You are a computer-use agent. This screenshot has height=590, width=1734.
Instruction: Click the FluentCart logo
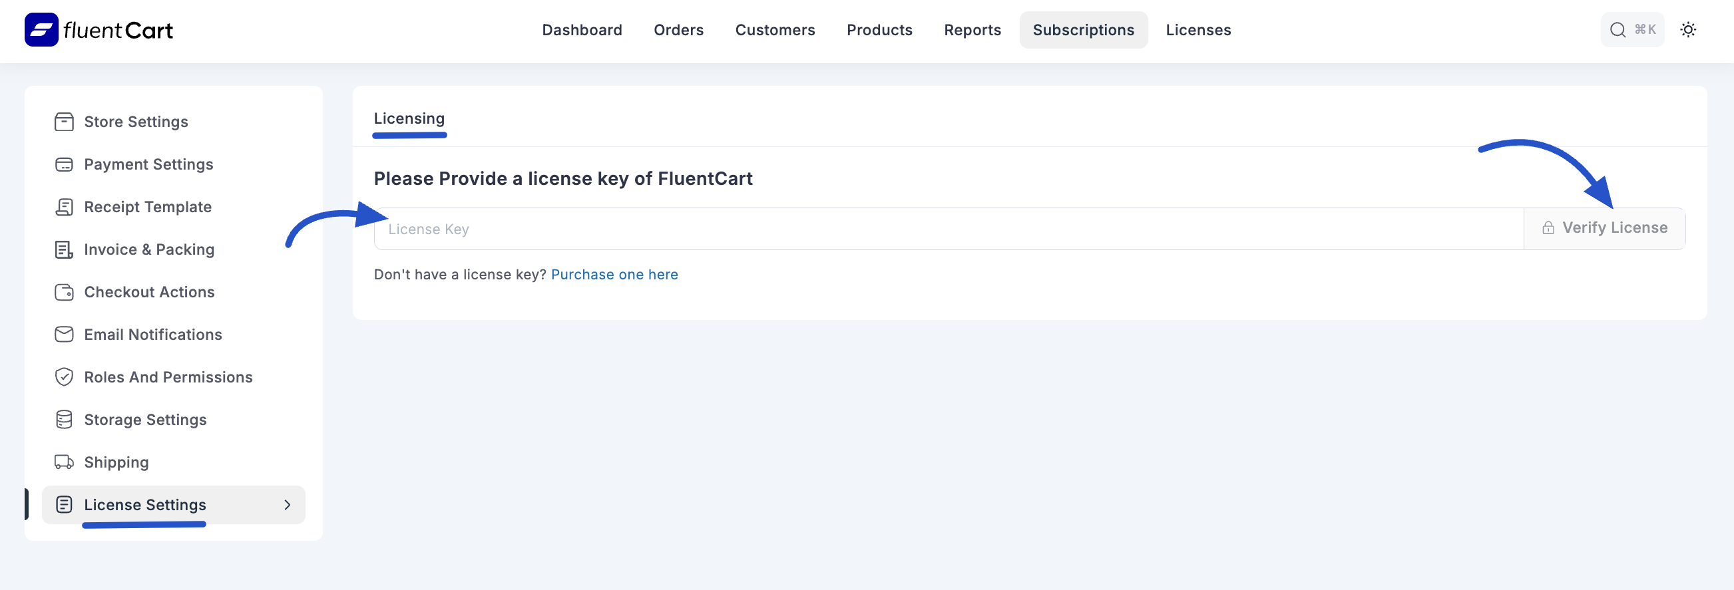click(x=99, y=30)
